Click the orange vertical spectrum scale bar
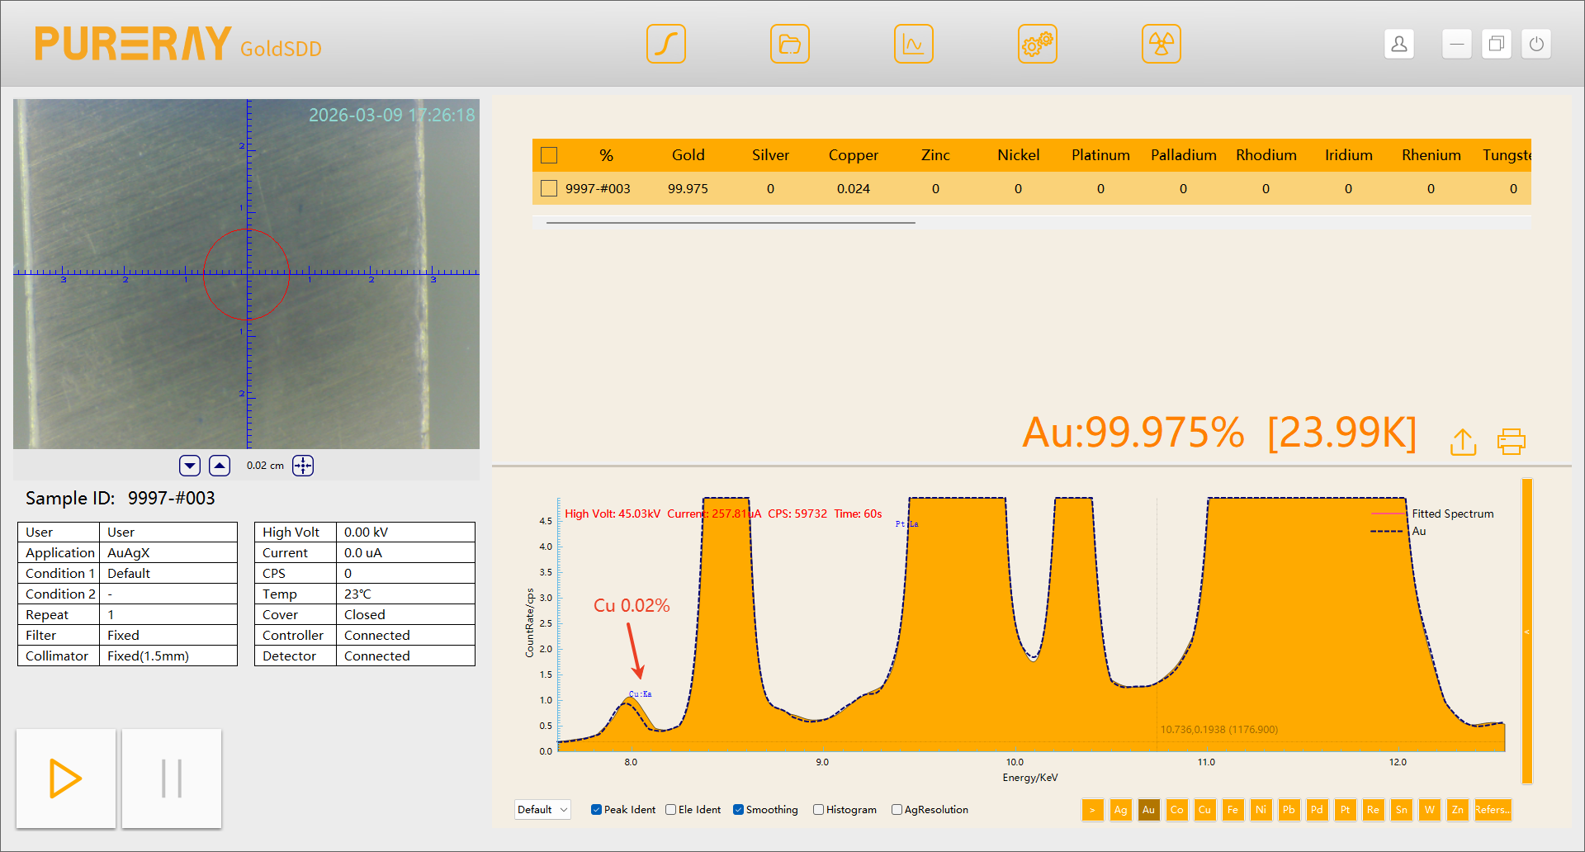Viewport: 1585px width, 852px height. pyautogui.click(x=1526, y=632)
